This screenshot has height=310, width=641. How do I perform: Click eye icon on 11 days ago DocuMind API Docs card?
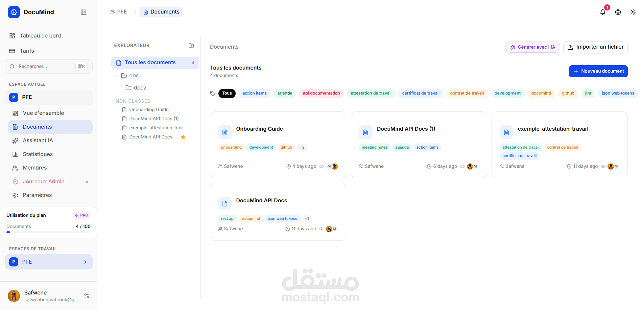point(322,229)
